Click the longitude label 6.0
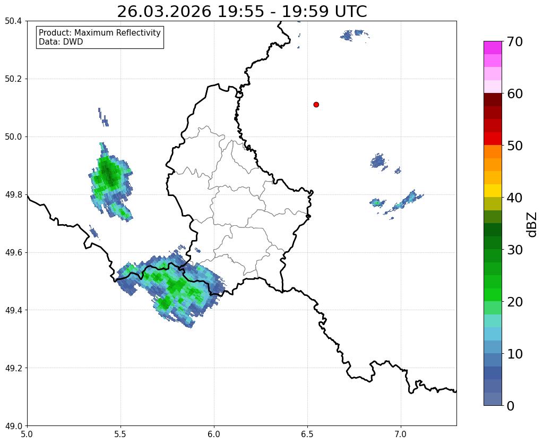This screenshot has width=543, height=443. tap(214, 434)
